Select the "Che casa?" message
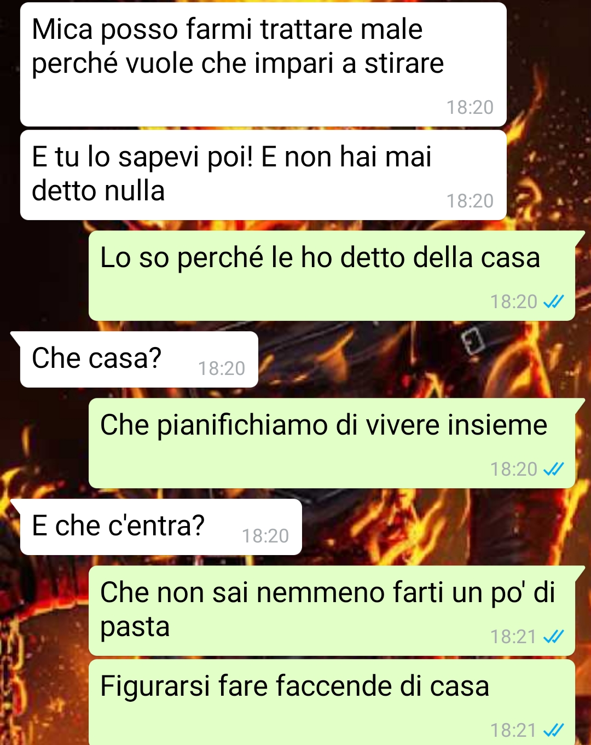 (139, 360)
